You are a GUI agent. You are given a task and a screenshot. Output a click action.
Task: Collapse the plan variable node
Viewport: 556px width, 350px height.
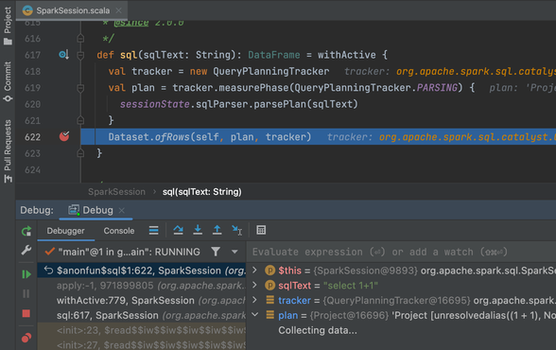tap(254, 315)
